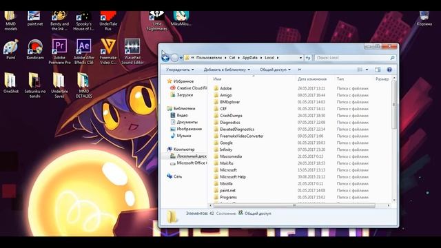Open Explorer help question-mark icon
This screenshot has height=248, width=441.
click(389, 70)
